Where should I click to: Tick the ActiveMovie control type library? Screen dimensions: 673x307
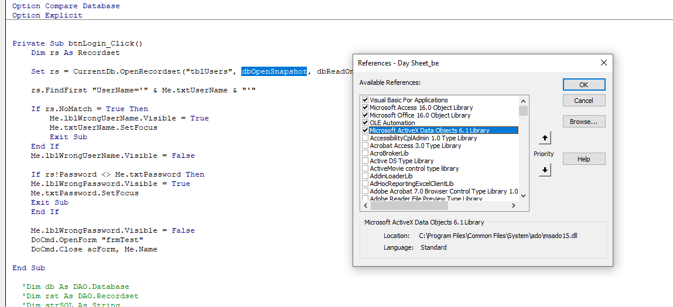coord(365,168)
